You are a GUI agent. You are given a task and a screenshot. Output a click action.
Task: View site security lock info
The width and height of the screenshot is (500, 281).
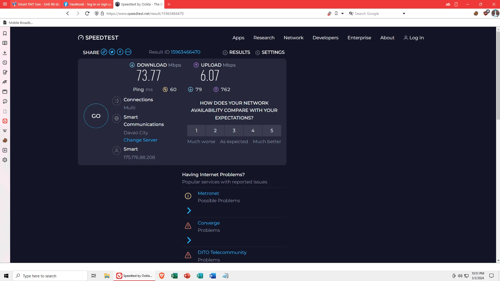(102, 14)
